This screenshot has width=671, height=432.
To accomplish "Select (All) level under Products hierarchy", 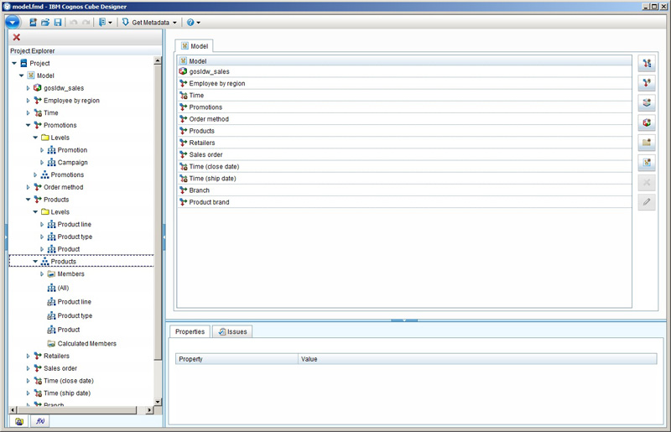I will [63, 288].
